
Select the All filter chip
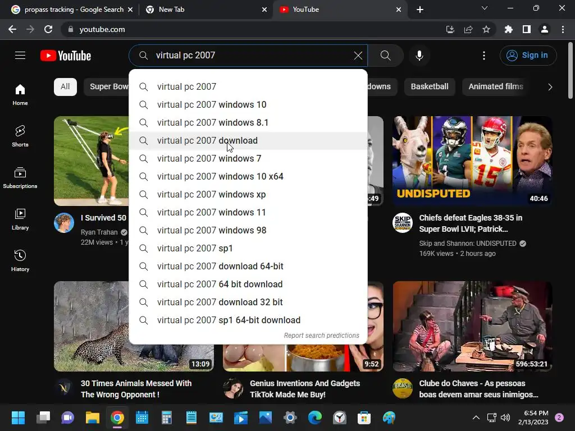(65, 87)
